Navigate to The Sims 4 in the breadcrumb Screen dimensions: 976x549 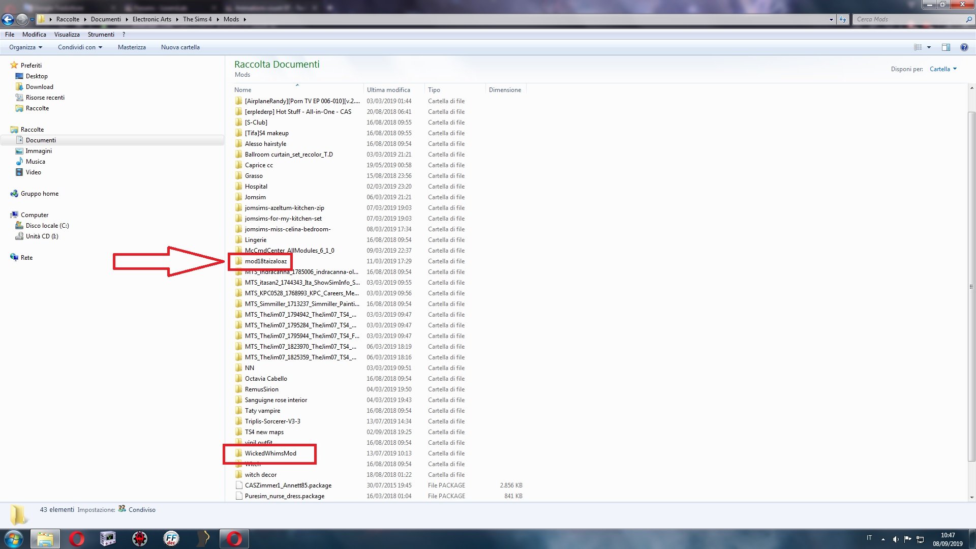[x=197, y=19]
